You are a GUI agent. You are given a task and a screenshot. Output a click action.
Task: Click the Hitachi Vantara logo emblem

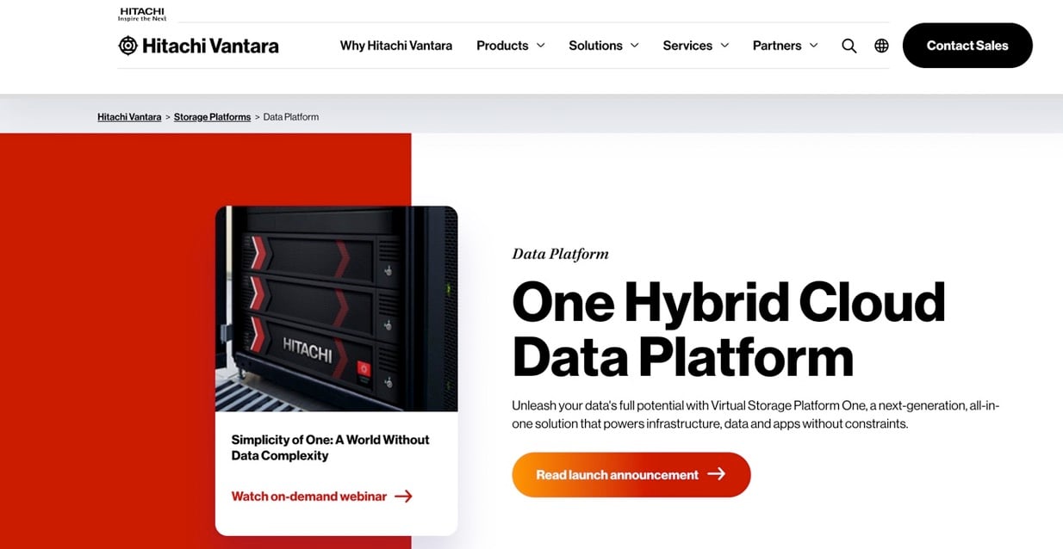click(x=127, y=46)
